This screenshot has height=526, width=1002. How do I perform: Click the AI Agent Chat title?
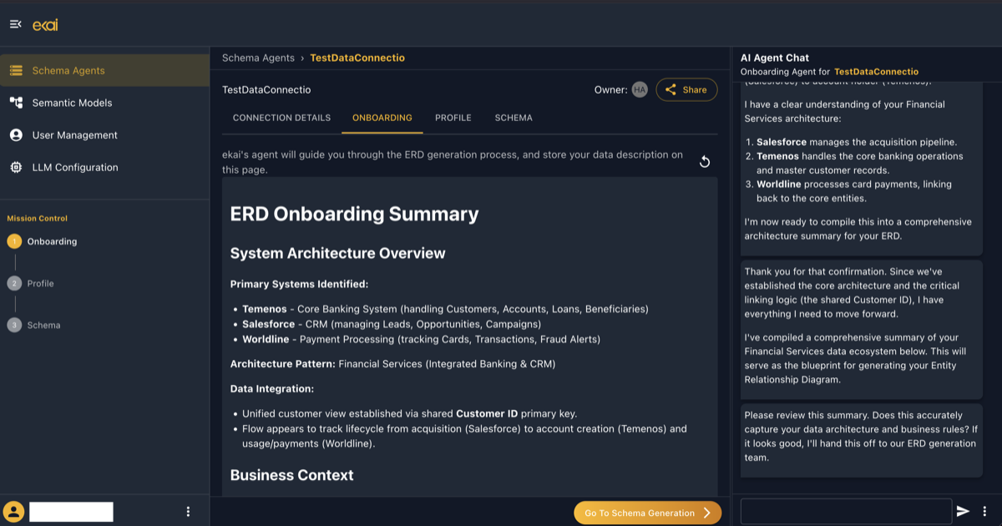tap(775, 58)
